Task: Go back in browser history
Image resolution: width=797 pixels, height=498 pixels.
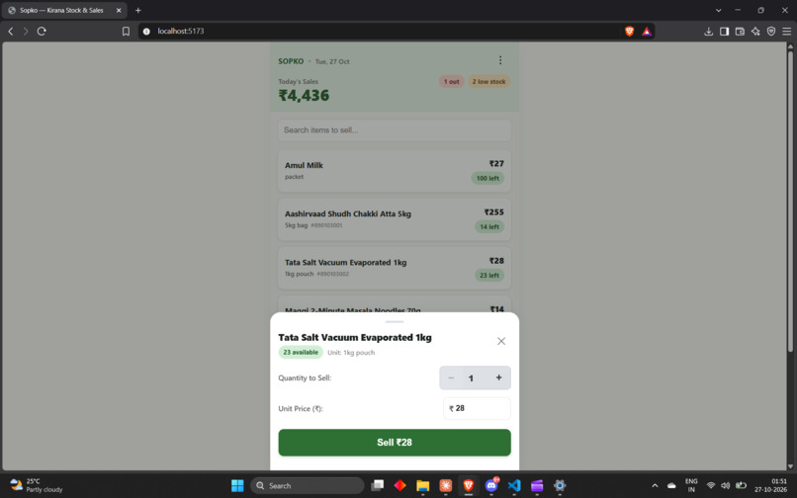Action: coord(11,31)
